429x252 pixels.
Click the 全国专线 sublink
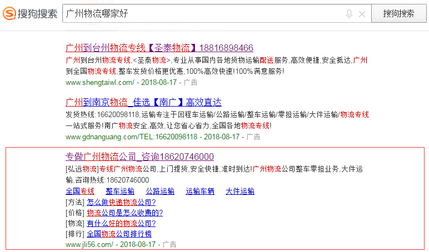[x=80, y=191]
